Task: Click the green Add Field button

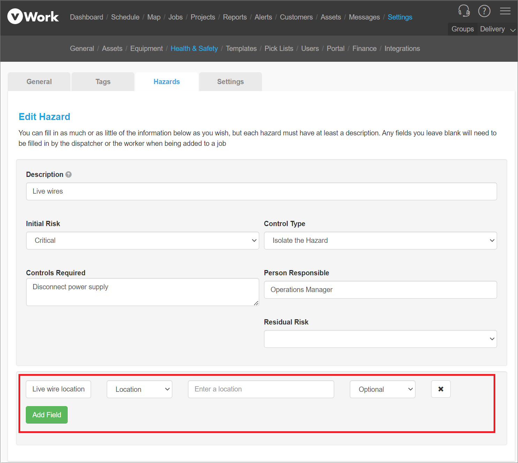Action: tap(47, 415)
